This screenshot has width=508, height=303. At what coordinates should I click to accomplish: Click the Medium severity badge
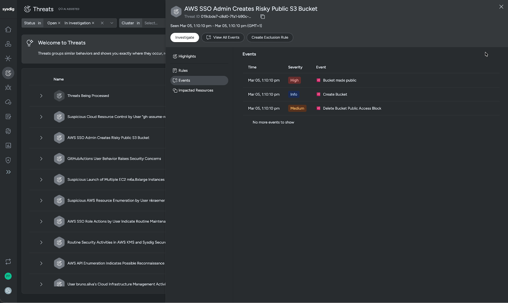pos(297,109)
